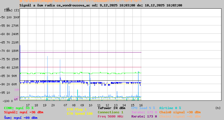Select hour label 13 on time axis
This screenshot has height=120, width=224.
(x=116, y=105)
